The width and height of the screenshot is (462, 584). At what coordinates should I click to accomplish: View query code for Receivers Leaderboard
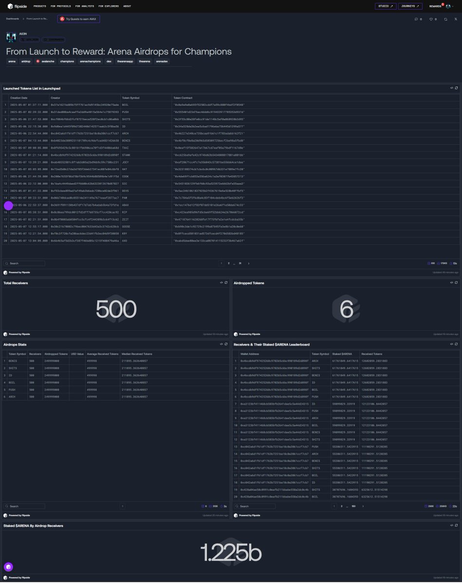pos(451,344)
